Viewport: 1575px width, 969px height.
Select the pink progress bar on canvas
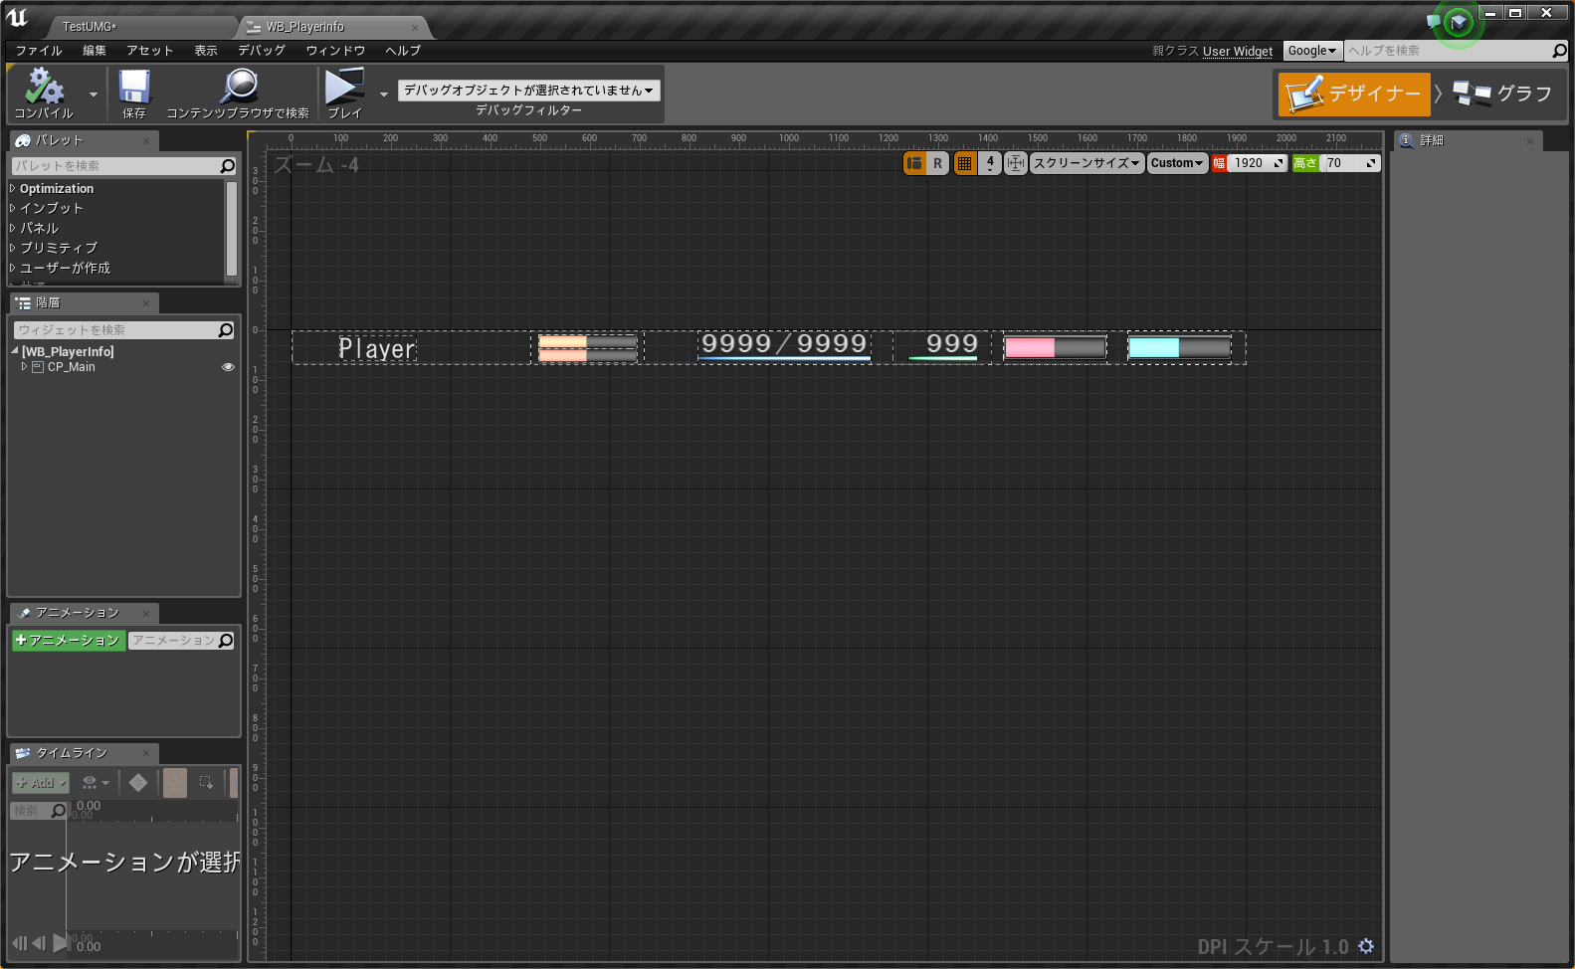1054,347
